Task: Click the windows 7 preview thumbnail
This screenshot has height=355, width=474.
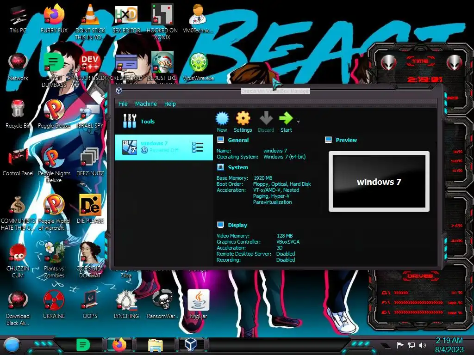Action: [379, 182]
